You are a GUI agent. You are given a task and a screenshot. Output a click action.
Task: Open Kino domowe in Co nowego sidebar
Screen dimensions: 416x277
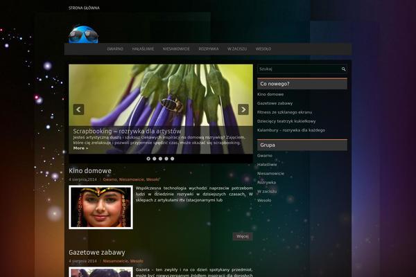tap(270, 94)
